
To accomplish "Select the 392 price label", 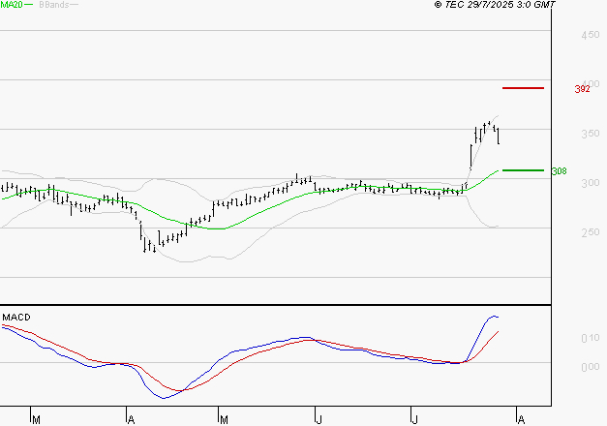I will [582, 89].
